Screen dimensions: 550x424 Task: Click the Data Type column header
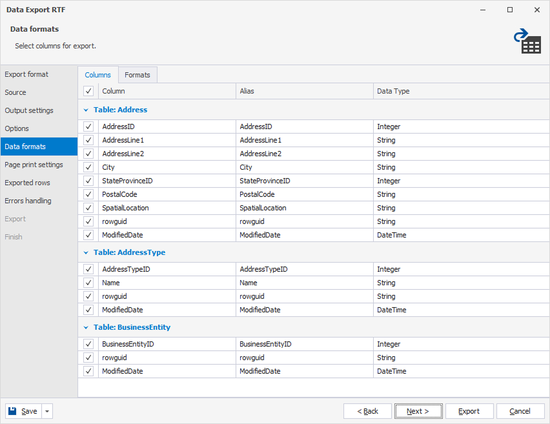coord(462,91)
